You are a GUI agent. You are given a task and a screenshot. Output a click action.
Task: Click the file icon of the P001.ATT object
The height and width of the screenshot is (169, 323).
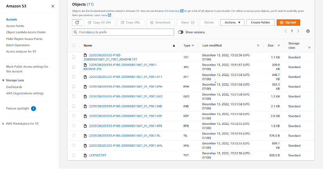click(x=85, y=77)
